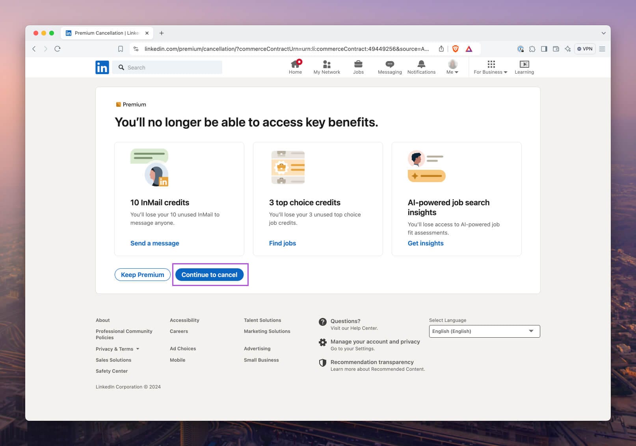
Task: Click the Find jobs link
Action: click(282, 243)
